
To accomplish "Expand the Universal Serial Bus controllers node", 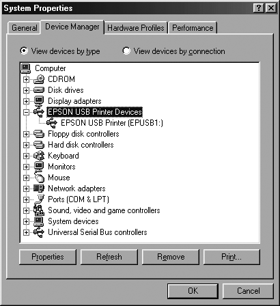I will tap(26, 232).
